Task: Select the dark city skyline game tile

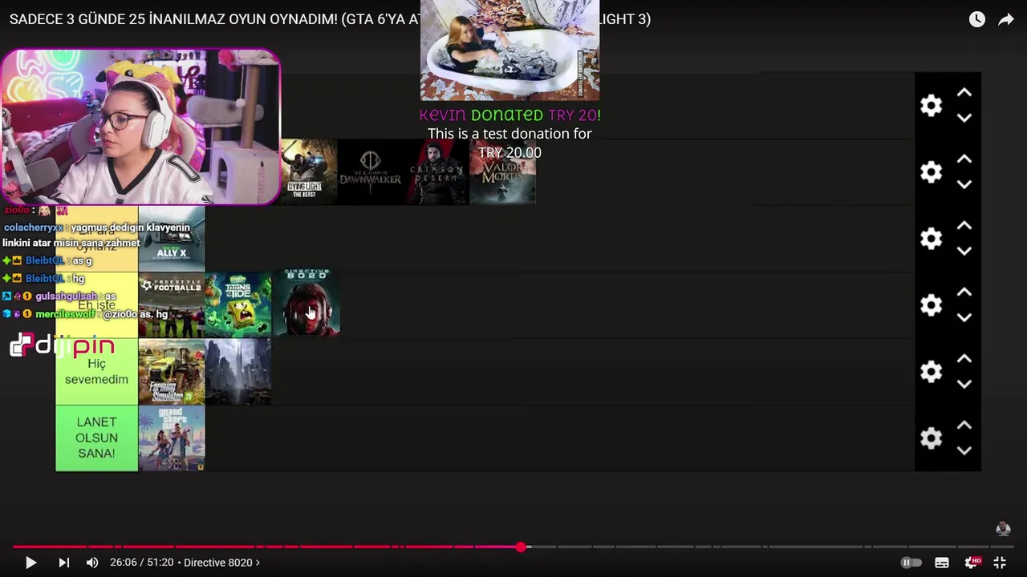Action: pyautogui.click(x=238, y=372)
